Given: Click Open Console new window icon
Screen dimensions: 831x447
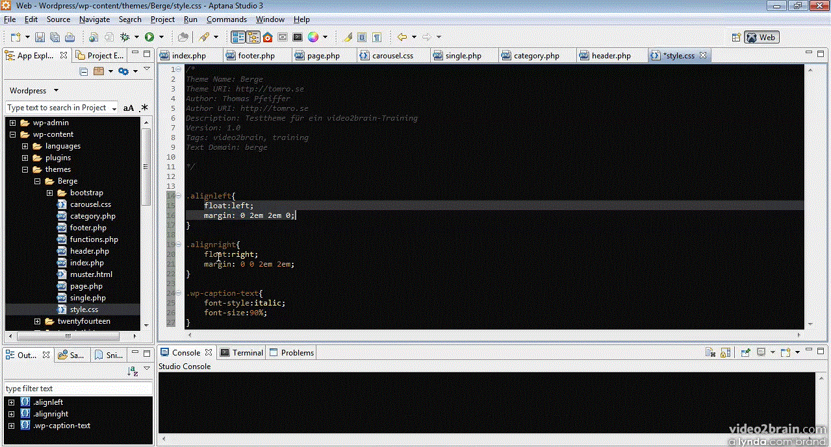Looking at the screenshot, I should [x=785, y=353].
